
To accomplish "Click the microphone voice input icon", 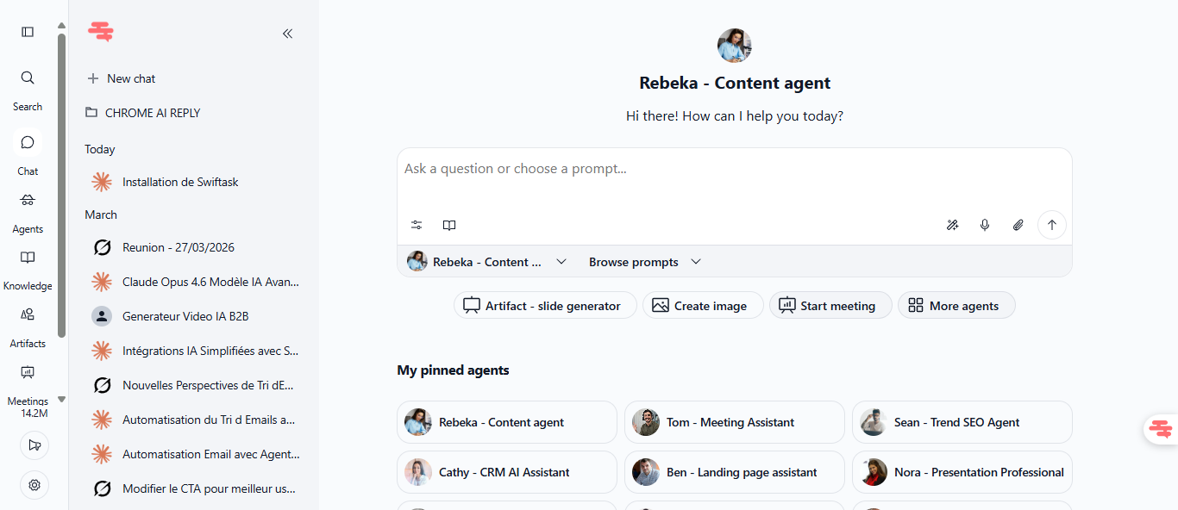I will (985, 225).
